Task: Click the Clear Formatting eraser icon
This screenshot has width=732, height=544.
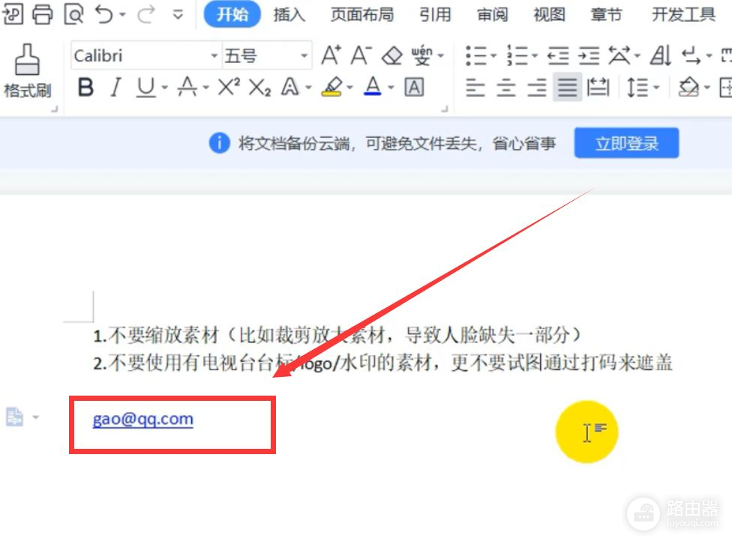Action: (391, 56)
